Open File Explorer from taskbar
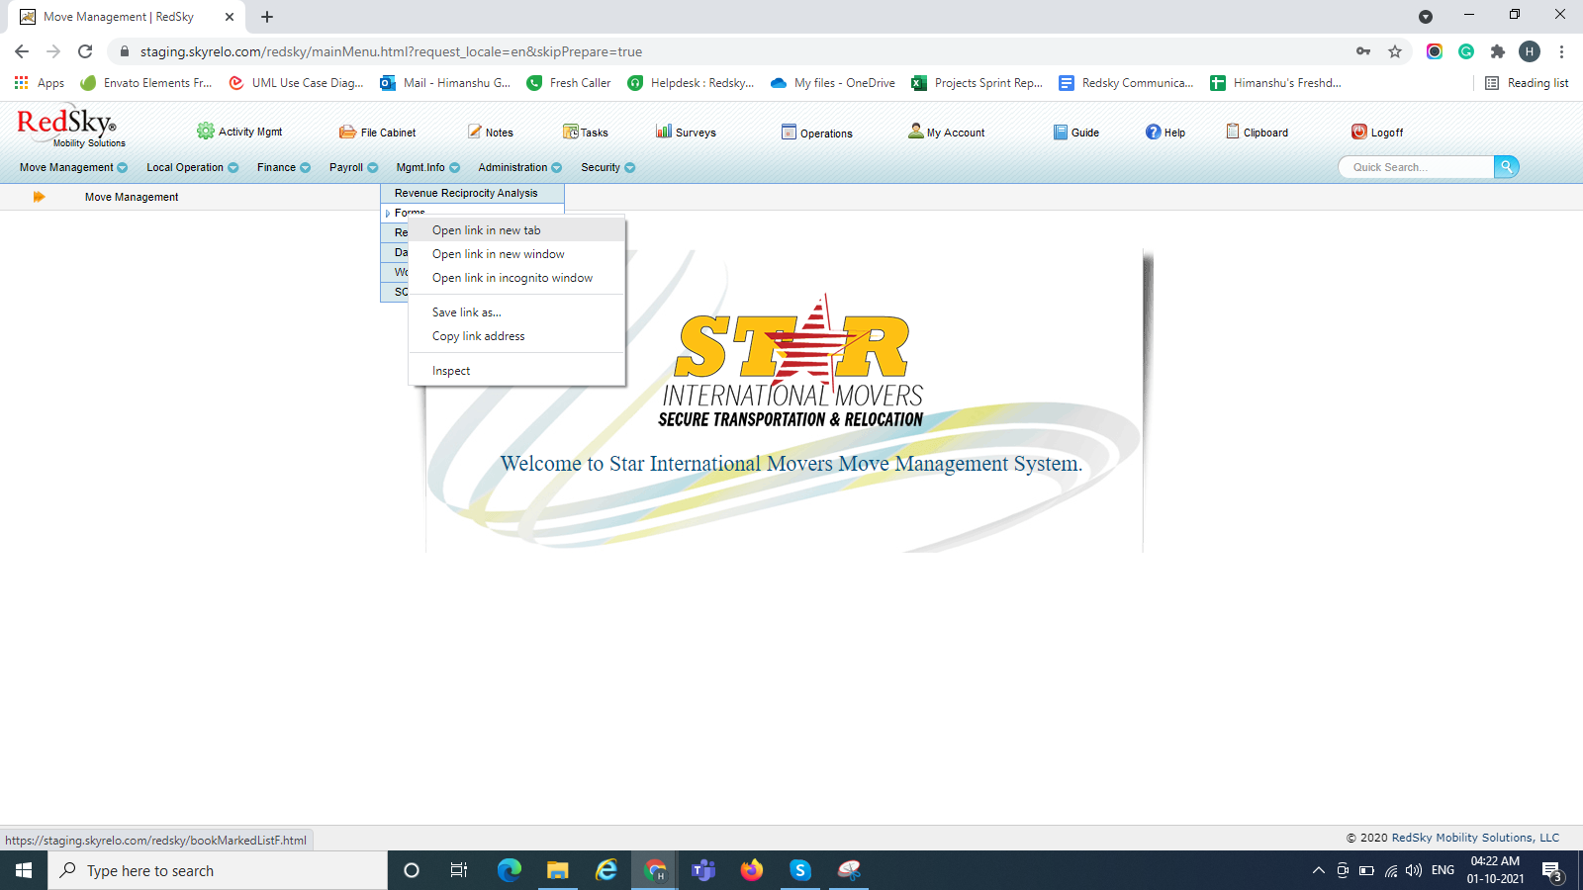 point(558,870)
